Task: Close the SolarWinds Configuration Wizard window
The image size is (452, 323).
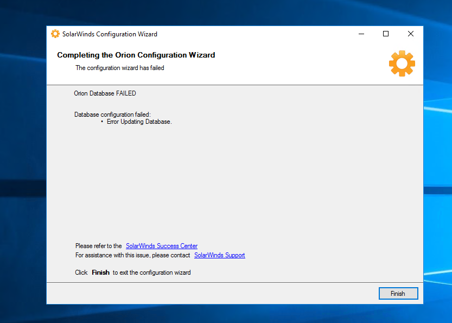Action: [411, 34]
